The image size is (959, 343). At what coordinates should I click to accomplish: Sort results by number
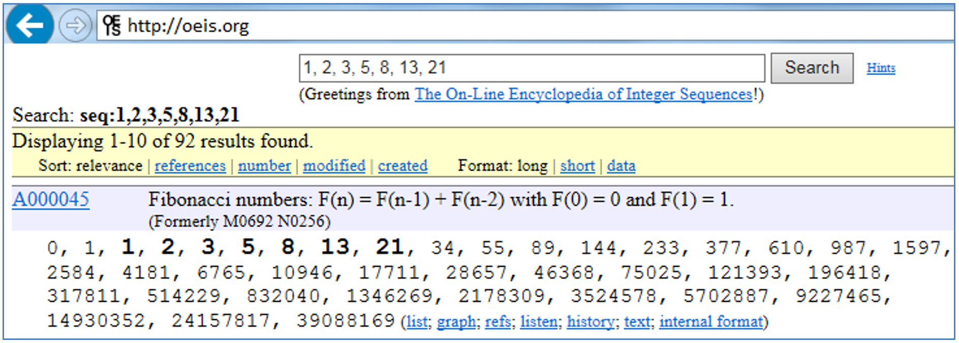(x=264, y=166)
